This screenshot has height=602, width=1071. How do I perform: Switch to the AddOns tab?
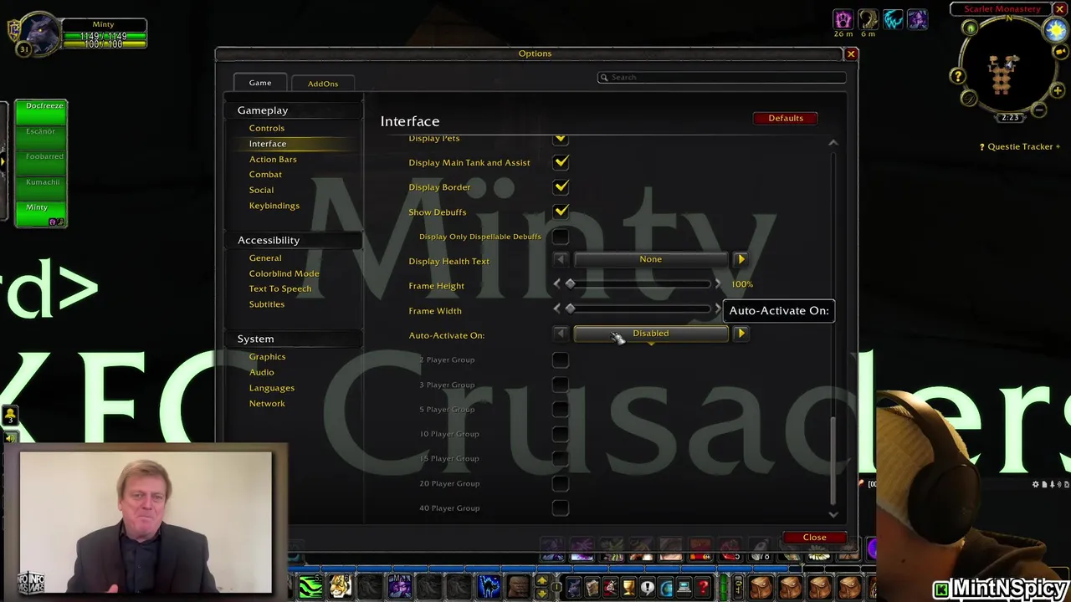[323, 84]
